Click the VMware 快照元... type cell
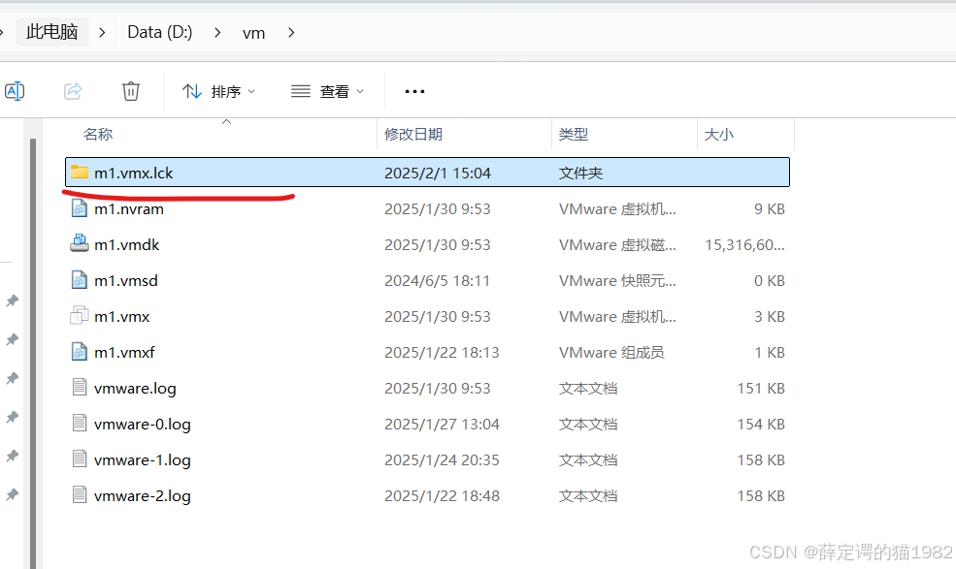The height and width of the screenshot is (569, 956). (617, 281)
